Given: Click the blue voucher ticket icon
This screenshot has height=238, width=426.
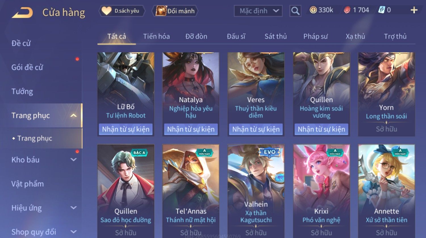Looking at the screenshot, I should coord(381,10).
